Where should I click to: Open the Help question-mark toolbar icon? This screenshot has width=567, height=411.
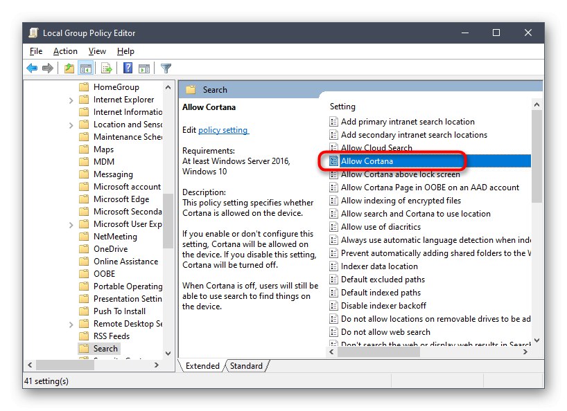pyautogui.click(x=128, y=68)
